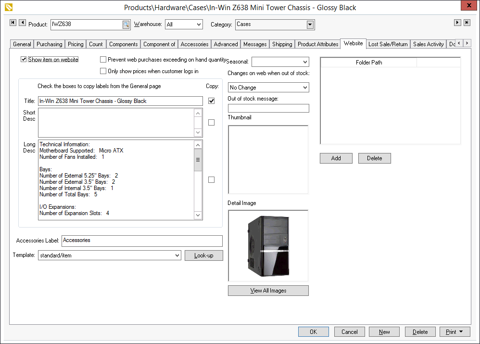480x344 pixels.
Task: Uncheck Show item on website
Action: tap(24, 60)
